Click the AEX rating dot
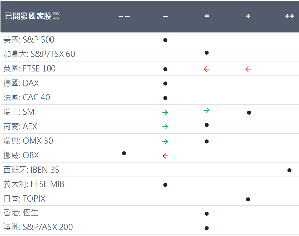 pyautogui.click(x=206, y=125)
